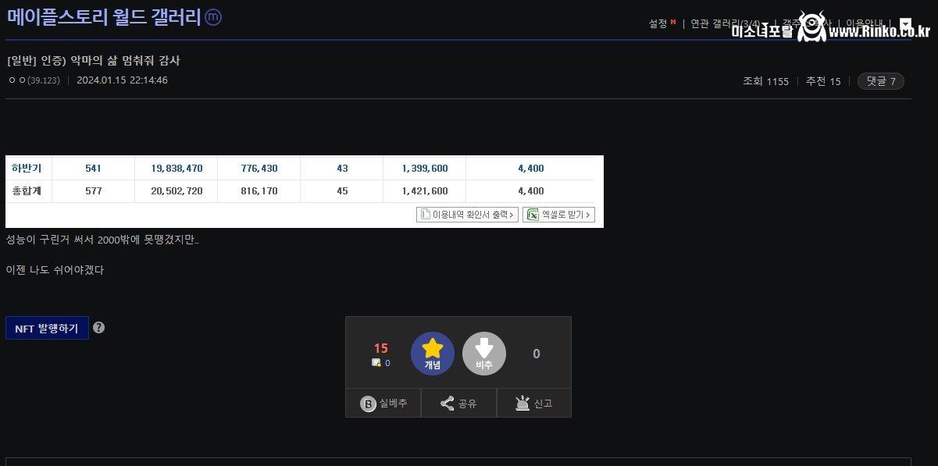The image size is (938, 466).
Task: Click the 엑셀로 받기 button in image
Action: 558,215
